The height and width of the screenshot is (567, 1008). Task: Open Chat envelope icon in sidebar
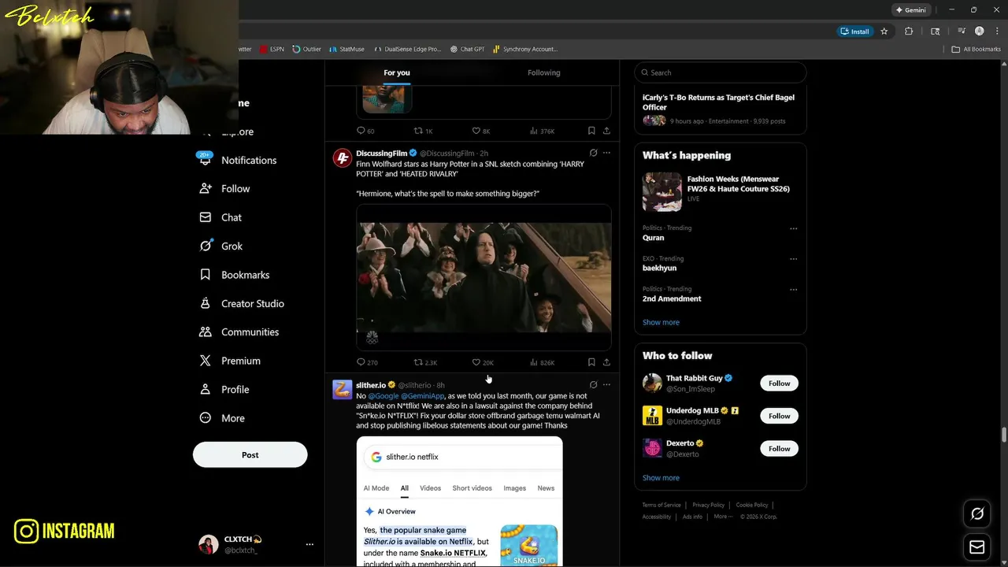206,217
